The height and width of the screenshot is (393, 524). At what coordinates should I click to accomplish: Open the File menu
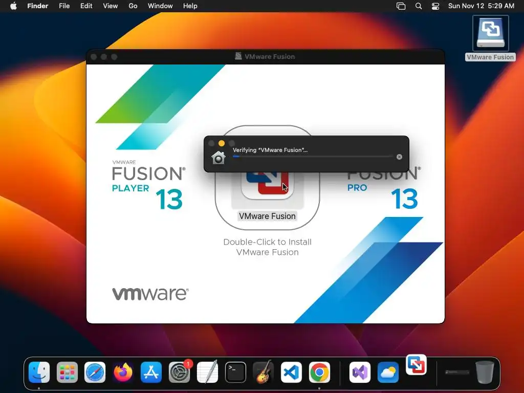64,6
